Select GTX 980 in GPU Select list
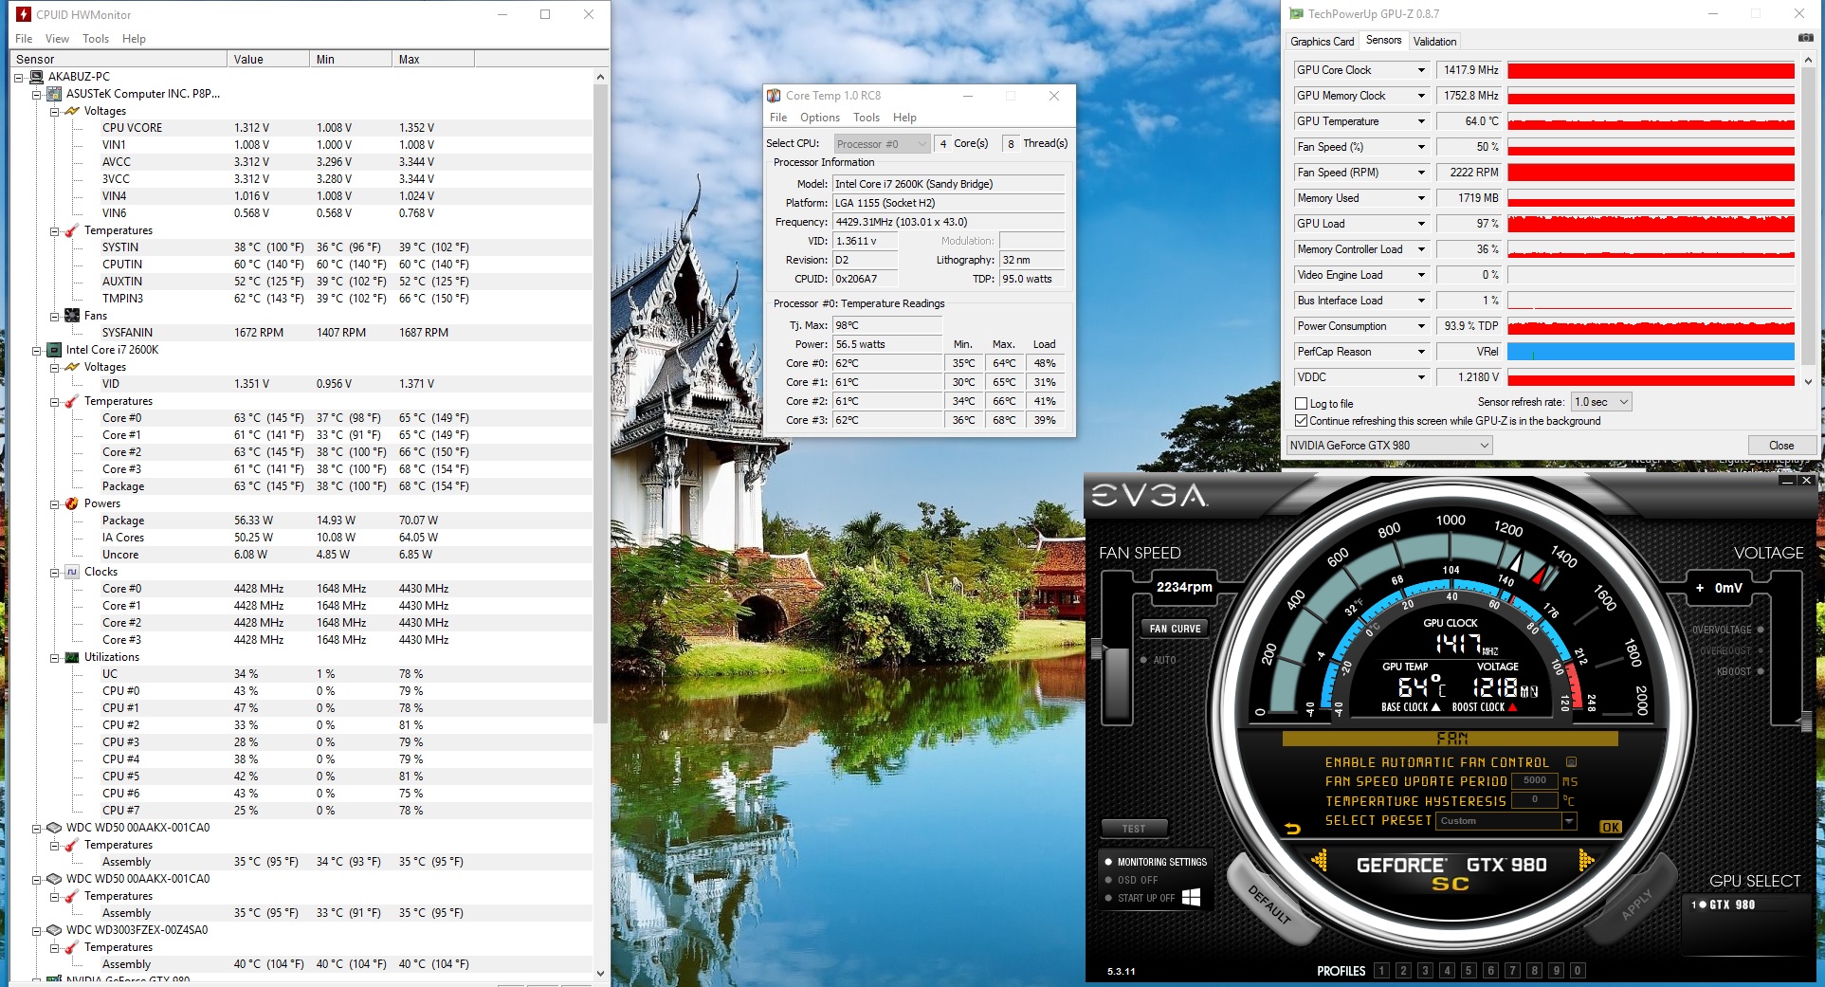This screenshot has width=1825, height=987. [1724, 905]
